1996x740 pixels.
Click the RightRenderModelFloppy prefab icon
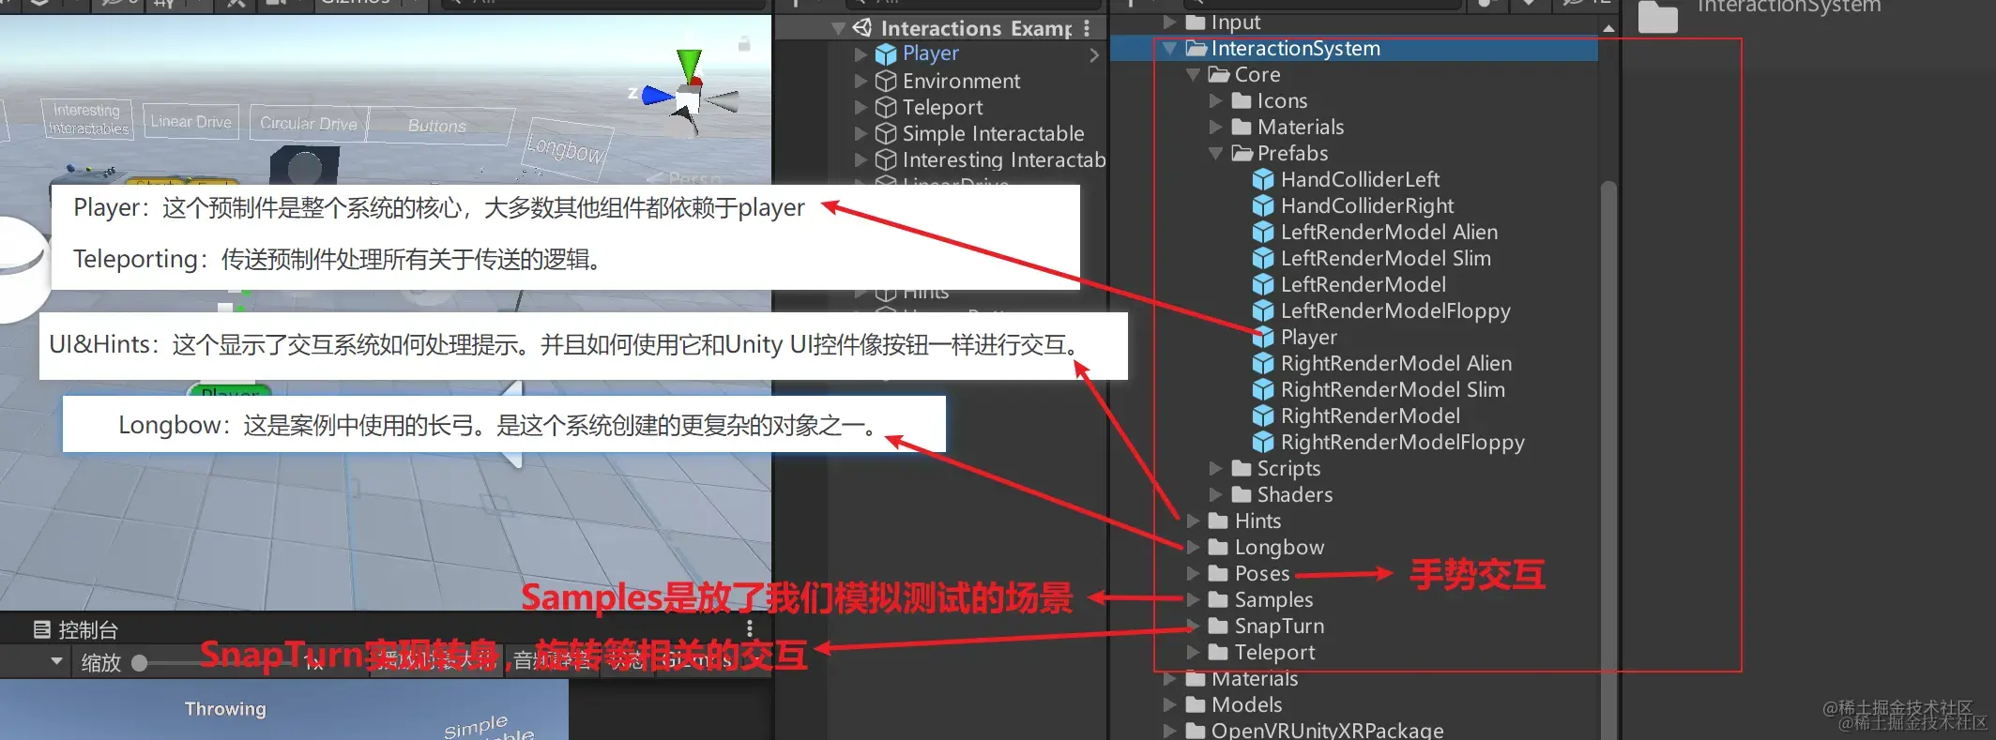point(1264,442)
